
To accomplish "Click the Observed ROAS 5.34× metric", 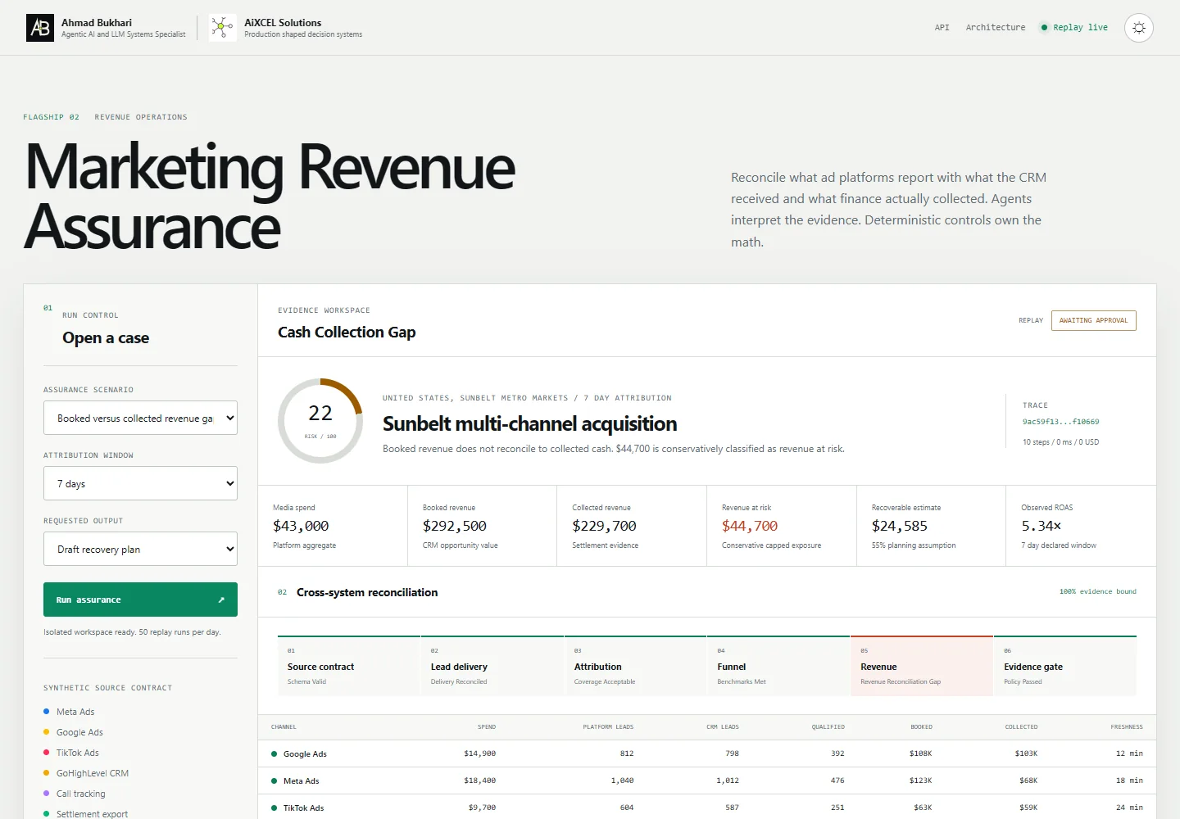I will (1081, 526).
